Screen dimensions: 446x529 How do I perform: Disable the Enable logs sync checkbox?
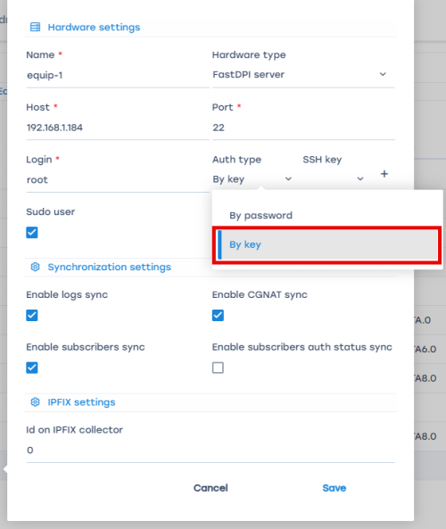point(32,316)
